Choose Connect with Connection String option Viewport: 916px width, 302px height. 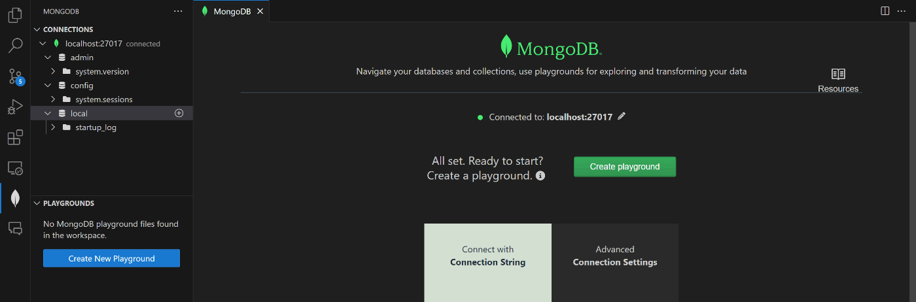pyautogui.click(x=487, y=263)
